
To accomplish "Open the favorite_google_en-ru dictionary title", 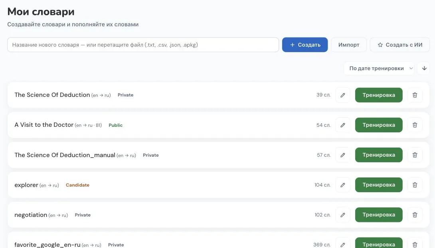I will coord(47,245).
